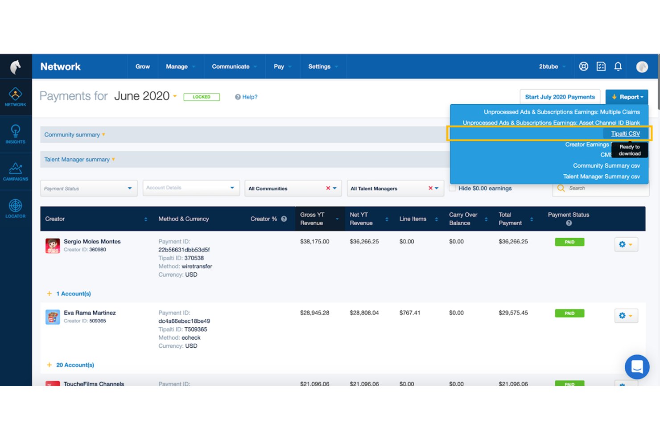Expand the Community summary section
This screenshot has width=660, height=440.
74,135
